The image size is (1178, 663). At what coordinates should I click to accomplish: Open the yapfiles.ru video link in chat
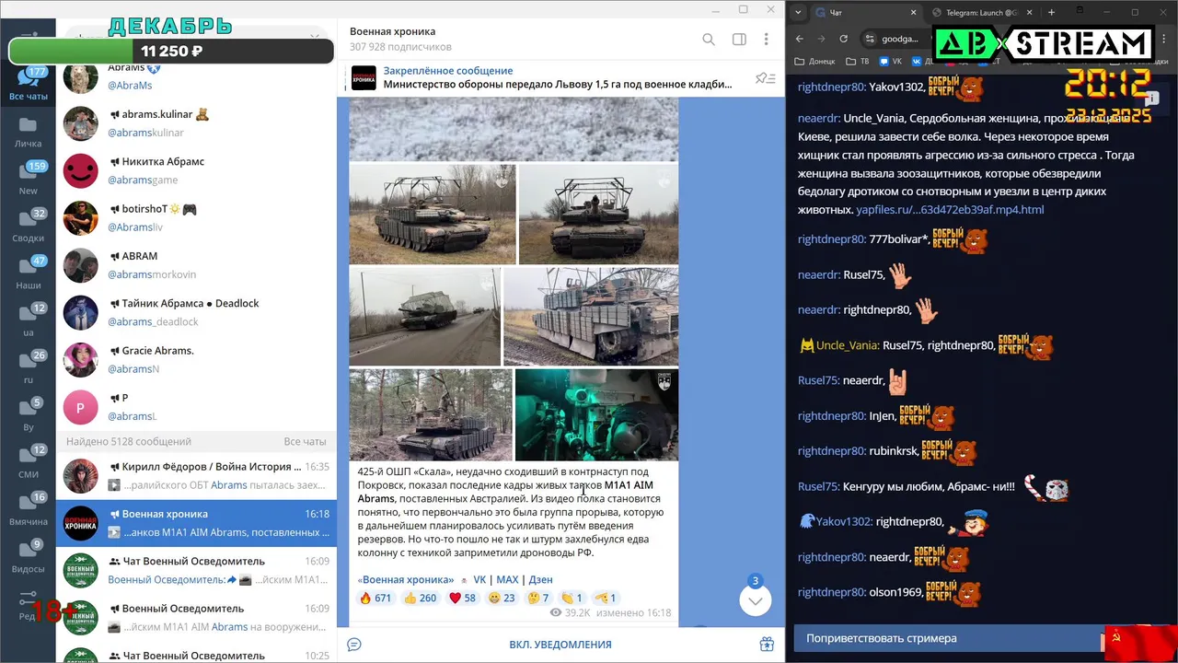click(950, 210)
